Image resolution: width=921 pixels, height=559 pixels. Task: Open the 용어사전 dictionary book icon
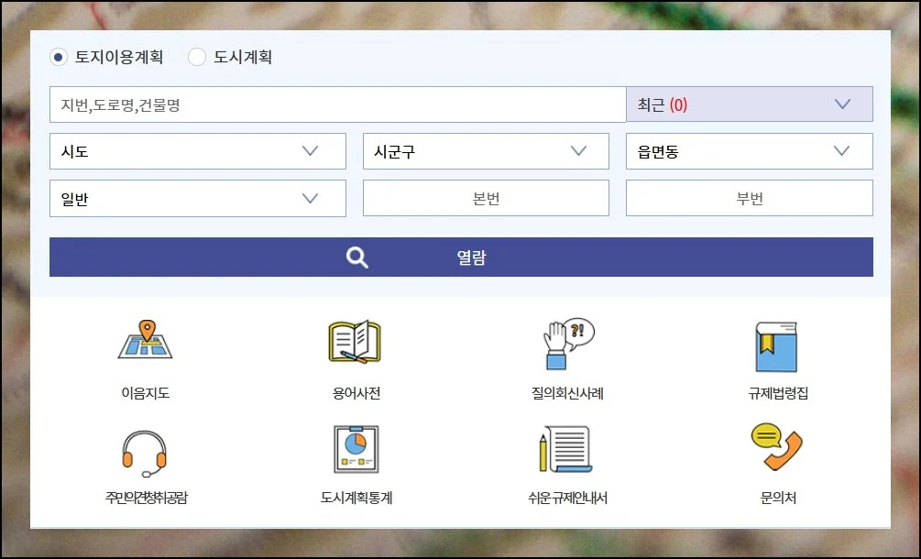(x=355, y=342)
